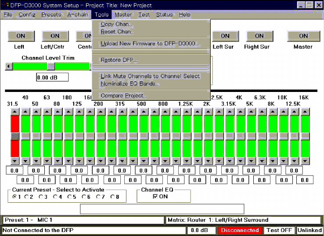Screen dimensions: 324x236
Task: Click the DFP-D3000 app icon in title bar
Action: point(5,5)
